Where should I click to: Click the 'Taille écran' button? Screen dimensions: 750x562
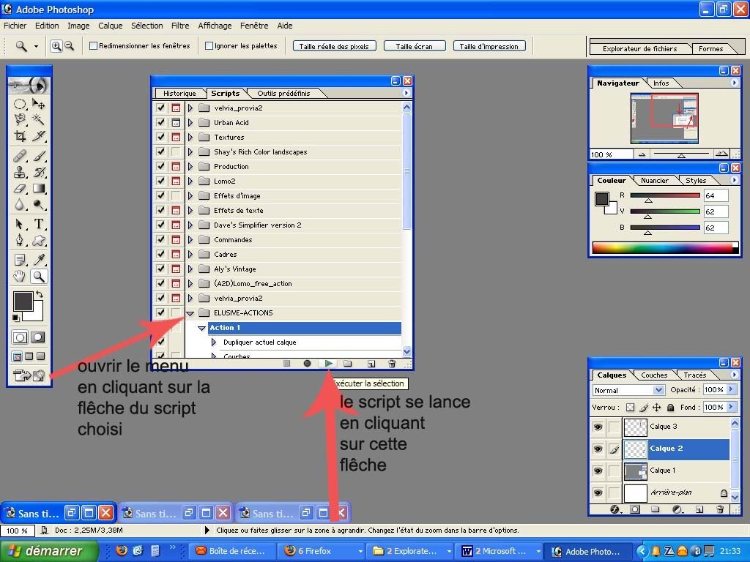point(415,46)
